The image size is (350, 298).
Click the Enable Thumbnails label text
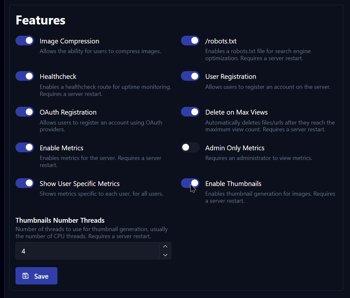coord(233,184)
